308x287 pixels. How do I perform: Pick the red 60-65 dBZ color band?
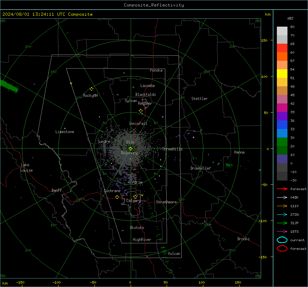[282, 48]
